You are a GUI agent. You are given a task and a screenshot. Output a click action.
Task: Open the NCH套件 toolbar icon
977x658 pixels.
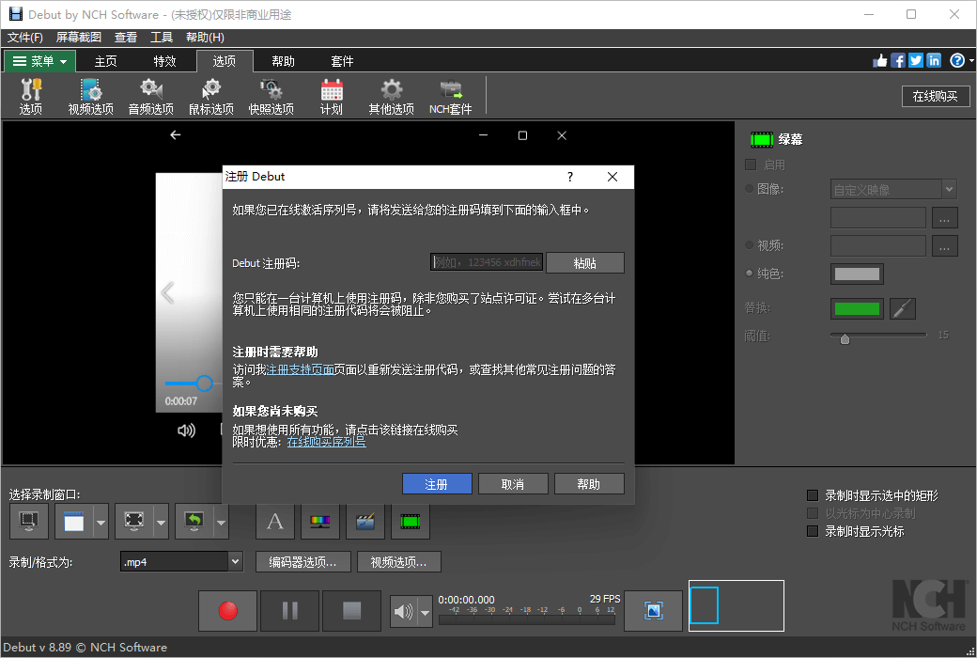pyautogui.click(x=451, y=97)
